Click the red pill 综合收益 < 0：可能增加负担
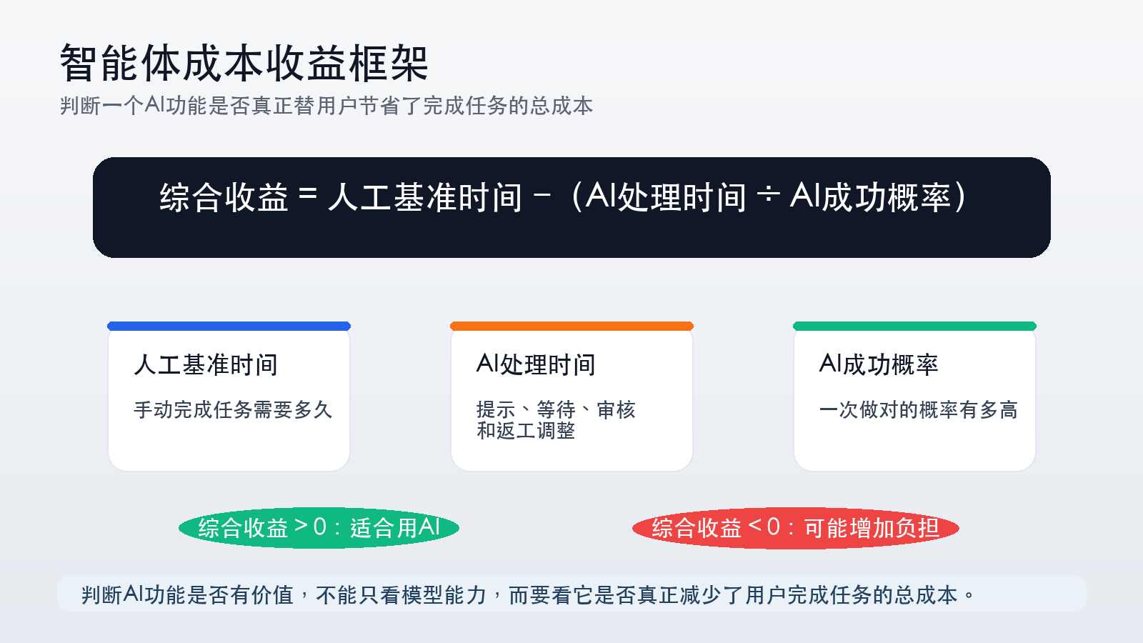This screenshot has height=643, width=1143. [795, 528]
